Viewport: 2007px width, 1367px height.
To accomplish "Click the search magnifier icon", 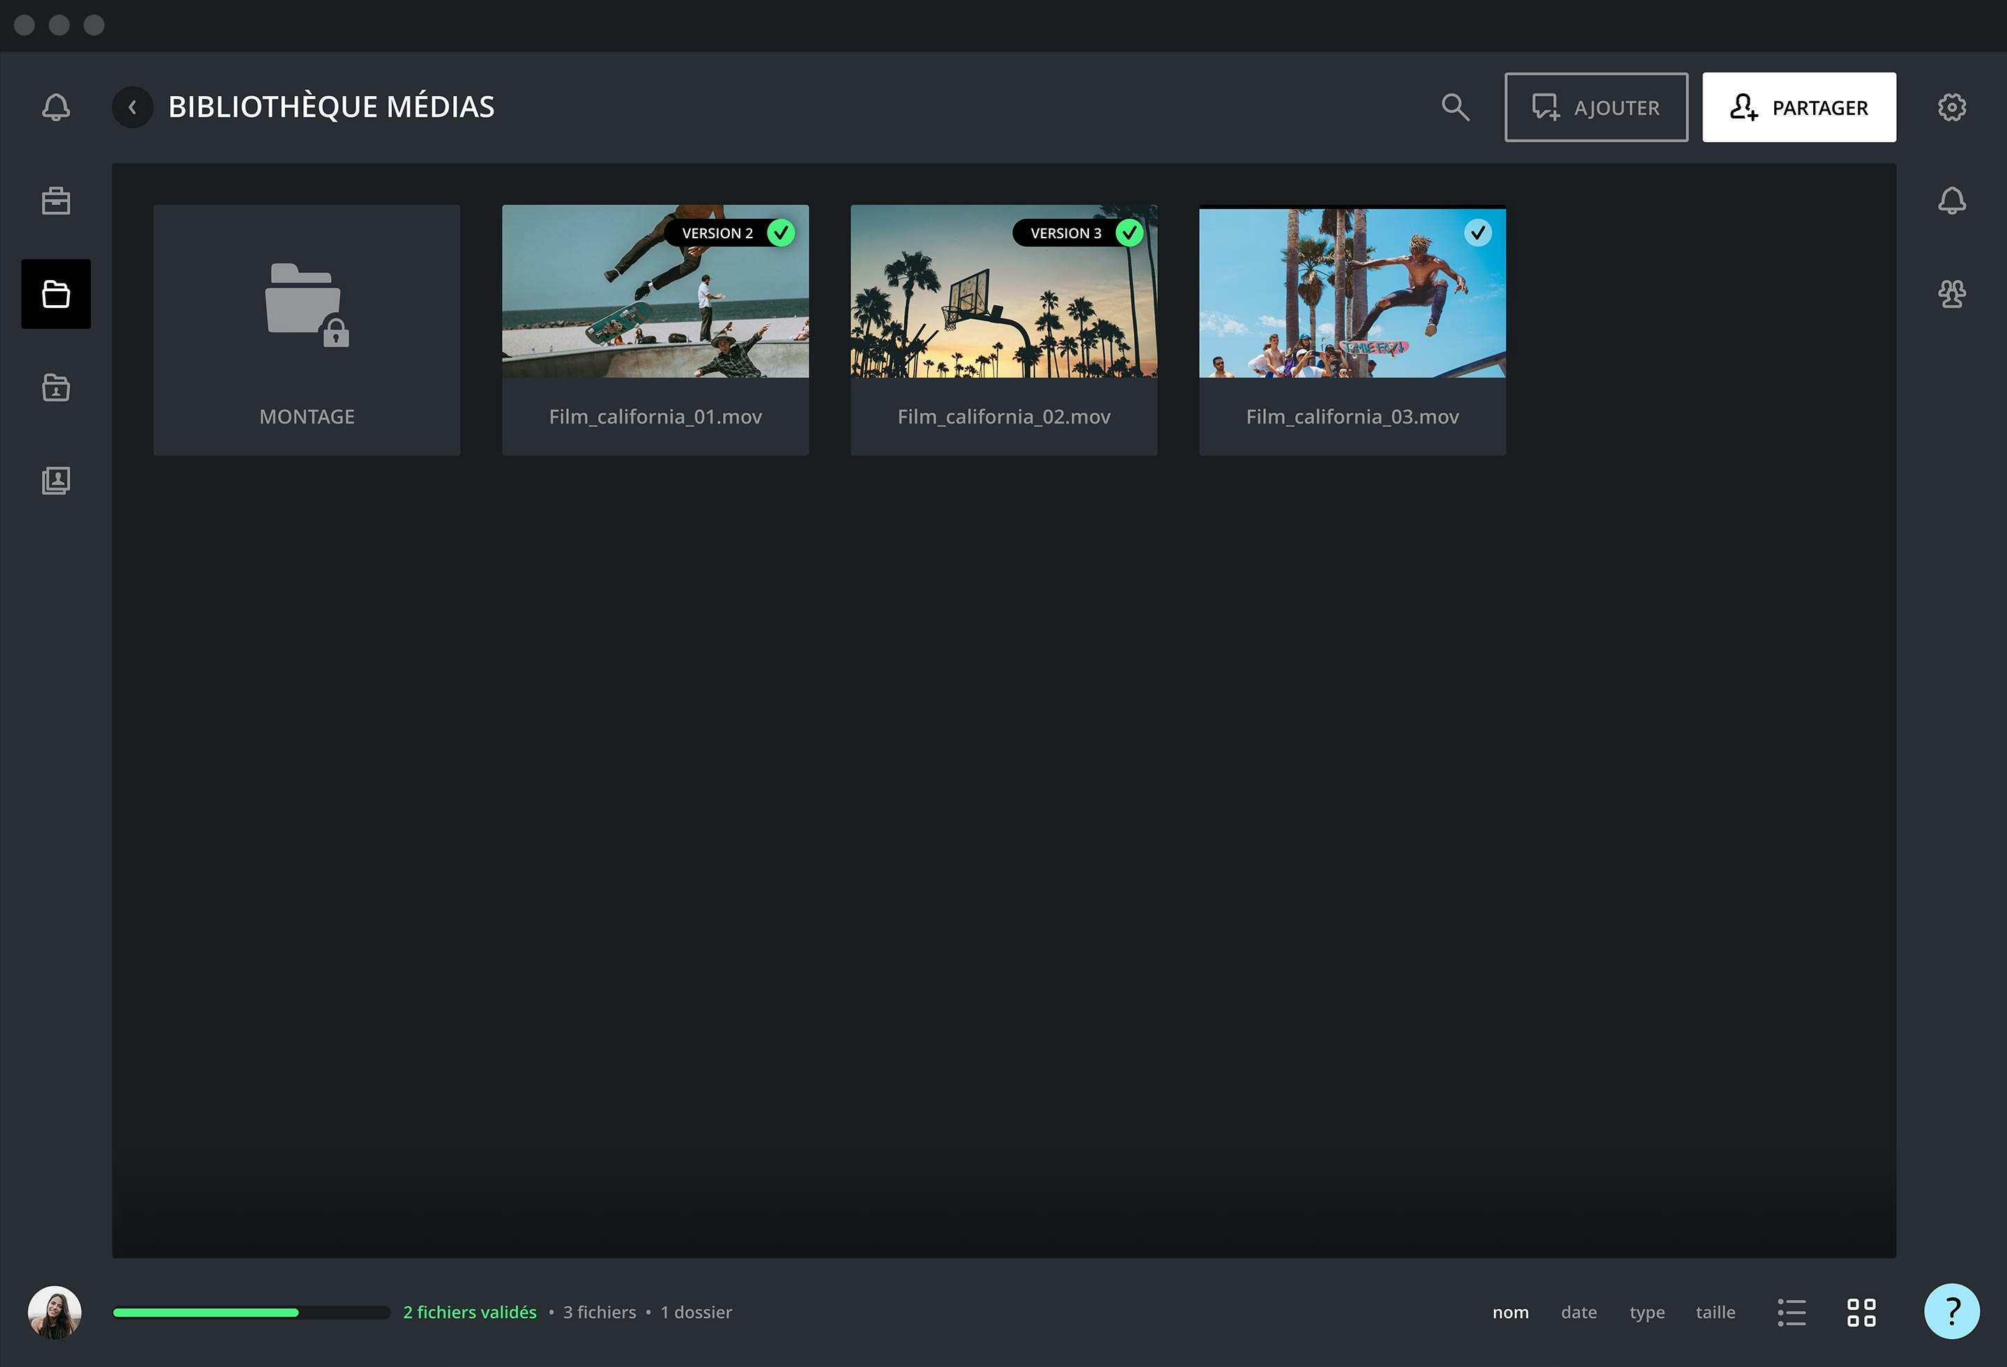I will pos(1455,107).
